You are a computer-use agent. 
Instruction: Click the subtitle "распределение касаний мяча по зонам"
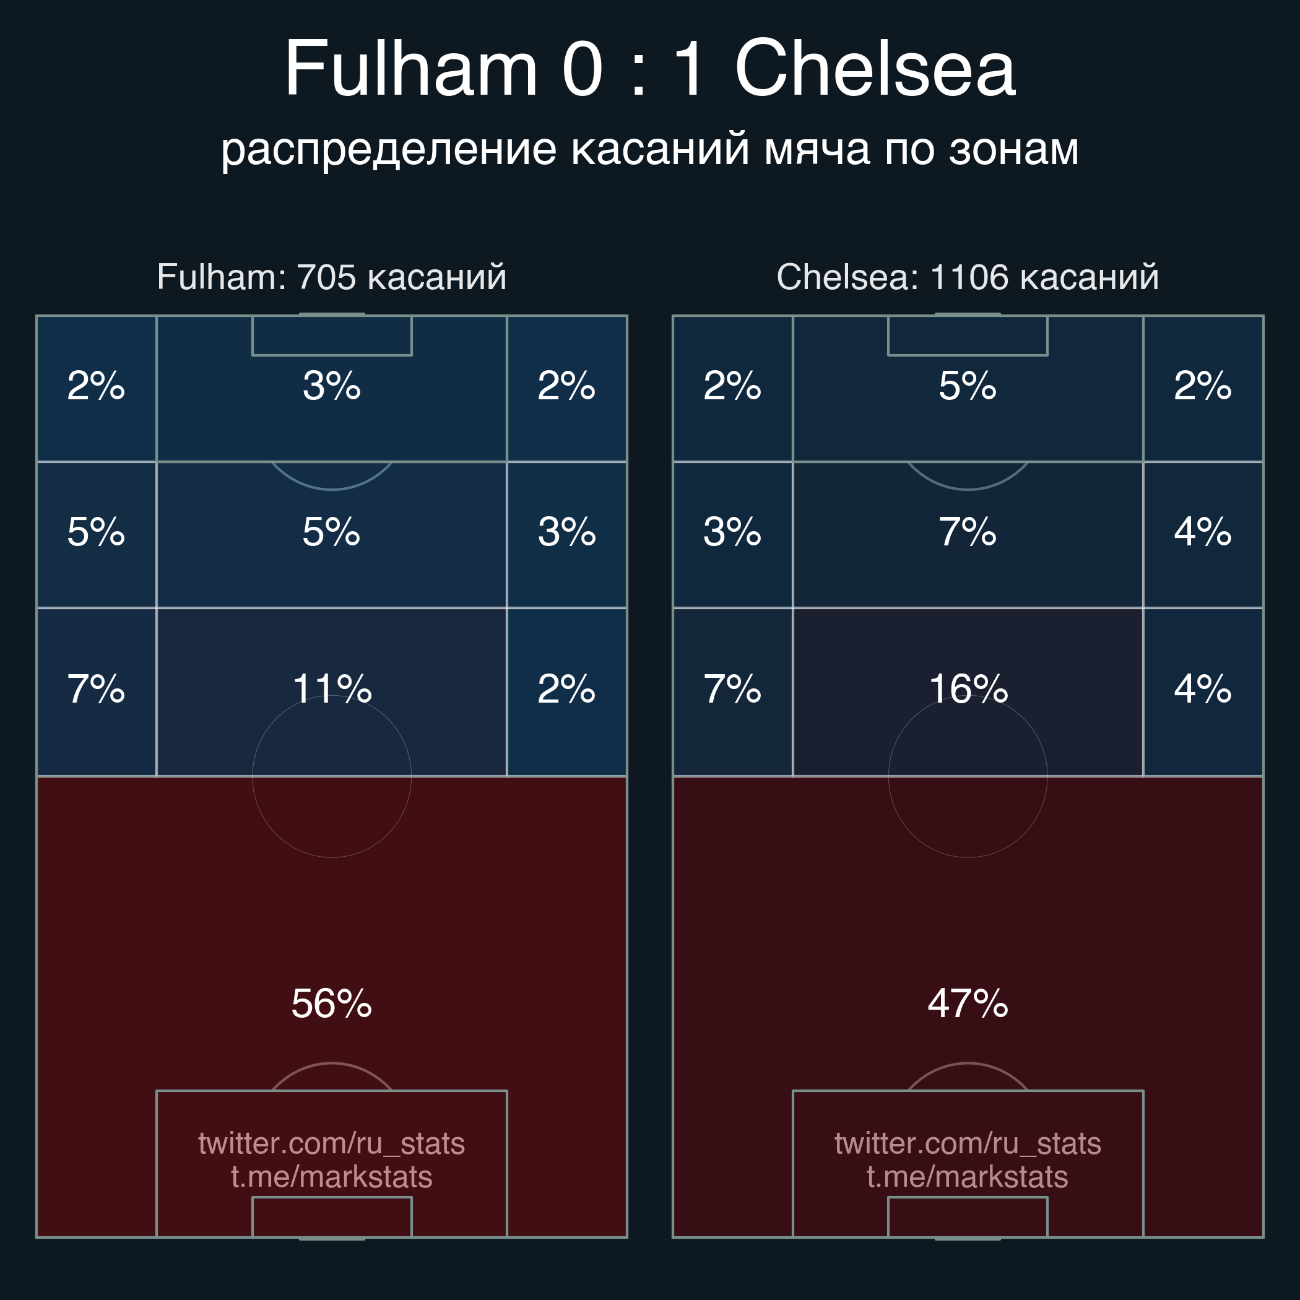coord(649,148)
